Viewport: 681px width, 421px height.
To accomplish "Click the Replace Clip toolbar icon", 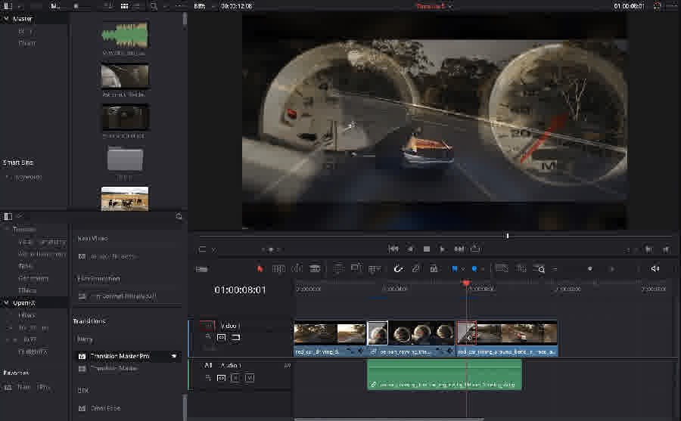I will click(x=374, y=269).
